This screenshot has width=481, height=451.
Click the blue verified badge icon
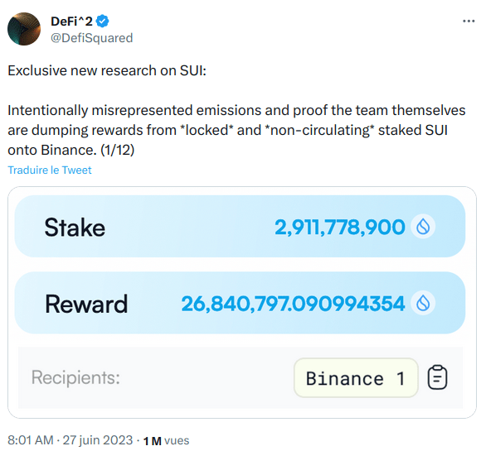point(102,22)
